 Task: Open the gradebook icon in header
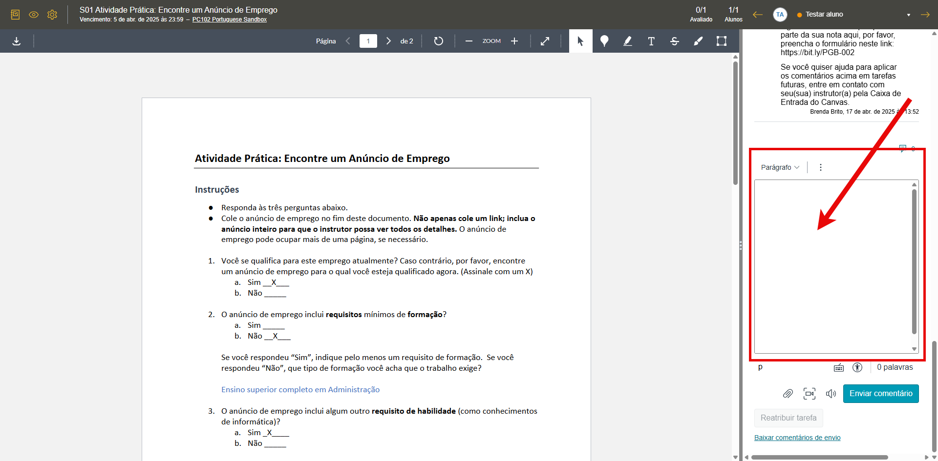pyautogui.click(x=15, y=15)
